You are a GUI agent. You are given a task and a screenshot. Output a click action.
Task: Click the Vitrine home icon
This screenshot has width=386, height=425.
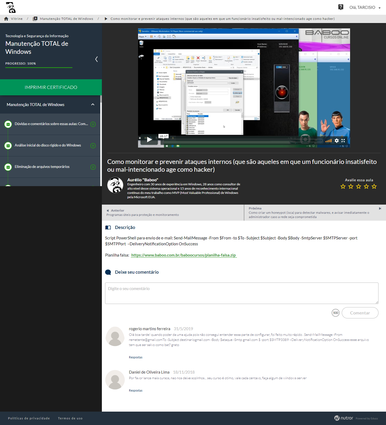click(x=6, y=19)
